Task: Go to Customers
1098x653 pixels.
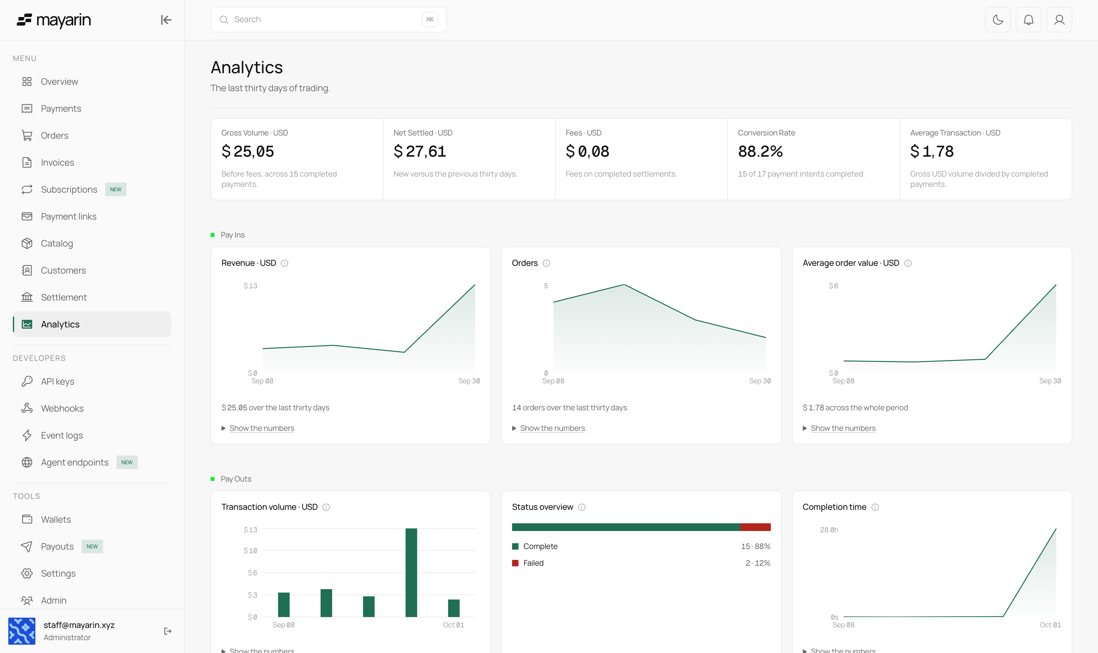Action: 92,271
